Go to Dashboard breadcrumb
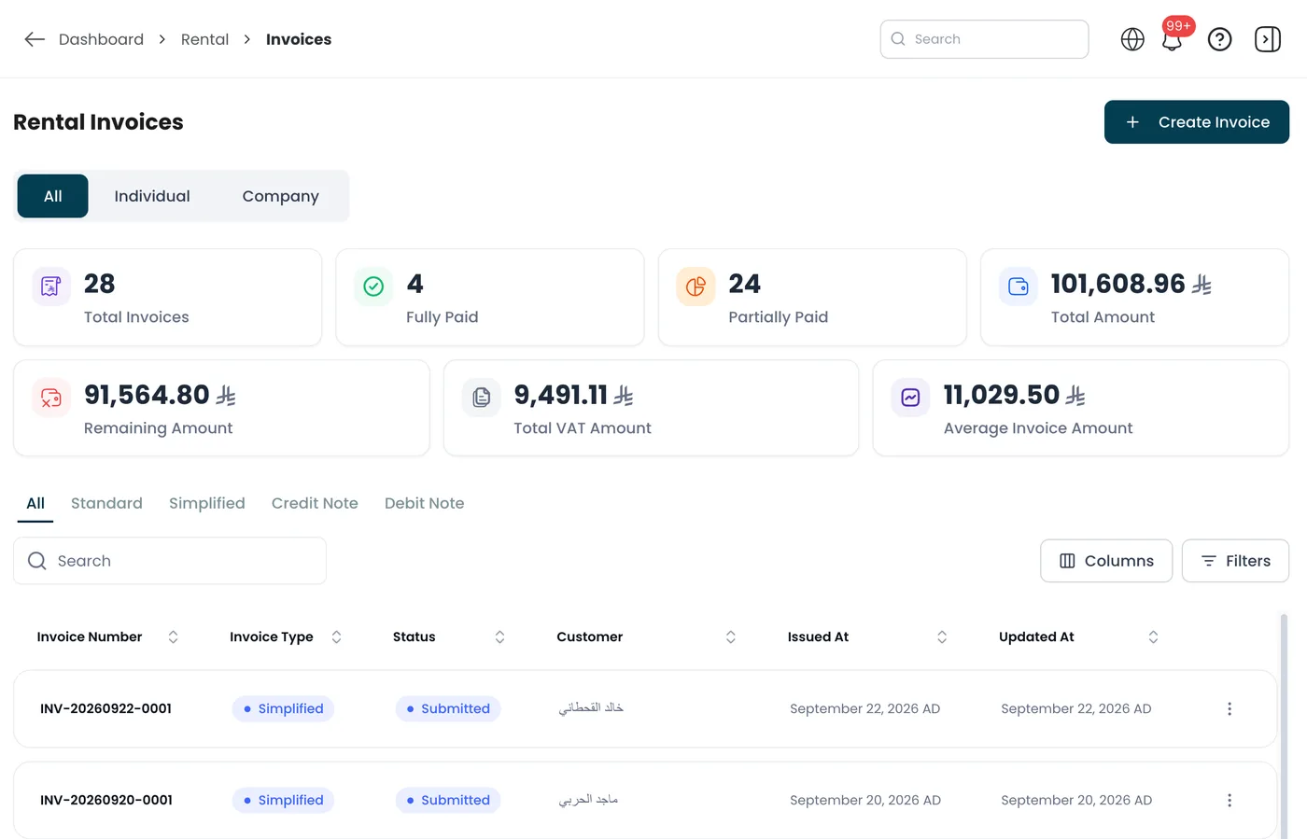Viewport: 1307px width, 839px height. pyautogui.click(x=101, y=39)
